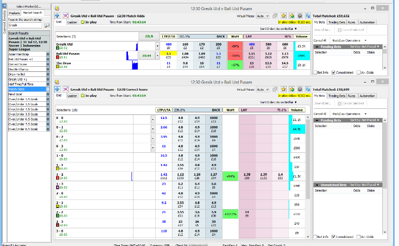The width and height of the screenshot is (399, 246).
Task: Click the red -89% WoM cell for Gresik Utd
Action: (x=235, y=46)
